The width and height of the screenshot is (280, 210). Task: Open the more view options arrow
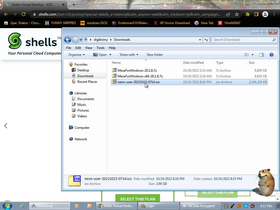(x=252, y=55)
